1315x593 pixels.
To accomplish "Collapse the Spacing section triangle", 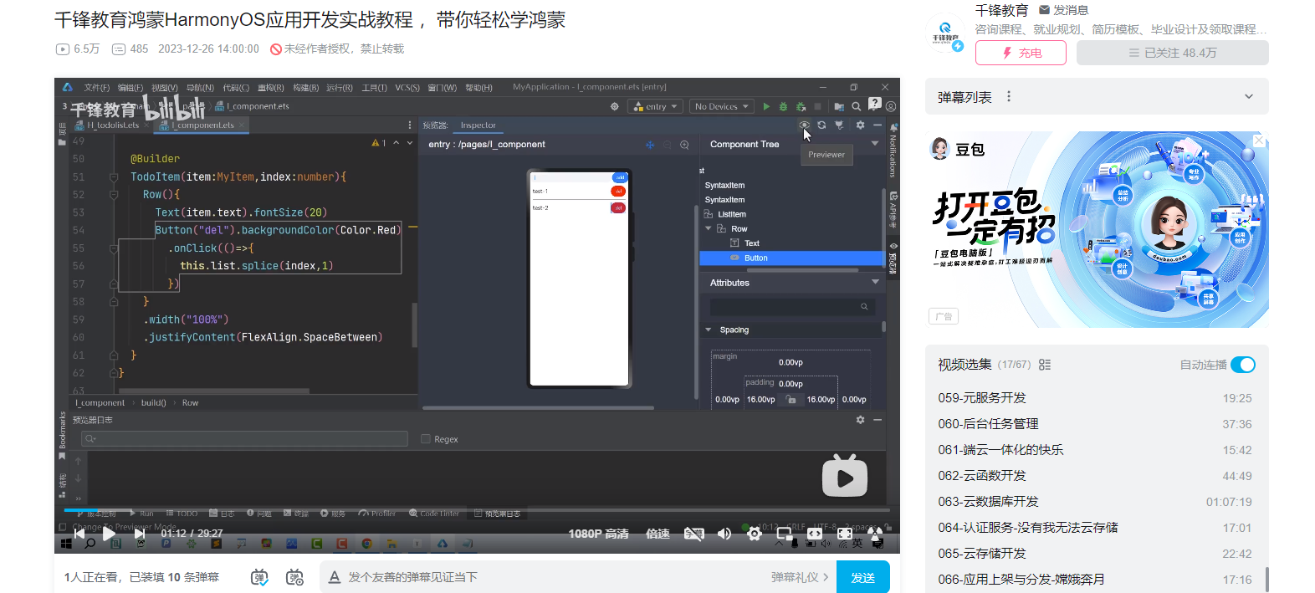I will tap(709, 330).
